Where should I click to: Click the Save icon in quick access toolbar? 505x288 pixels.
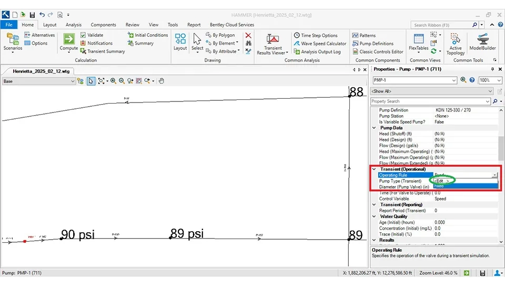click(33, 15)
